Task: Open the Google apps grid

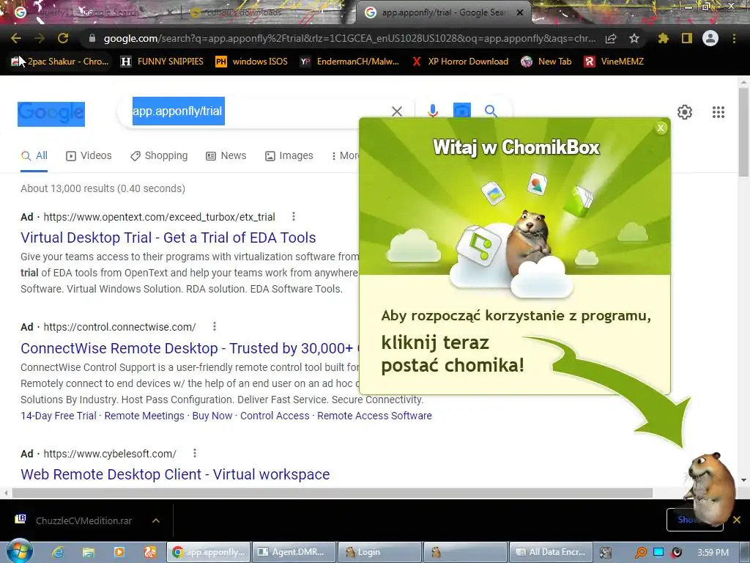Action: [719, 112]
